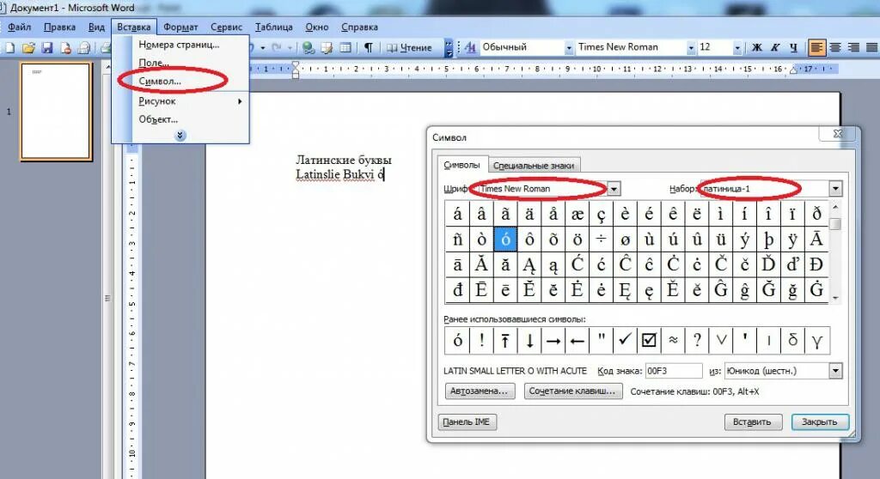This screenshot has height=479, width=880.
Task: Click the Код знака field showing 00F3
Action: tap(674, 371)
